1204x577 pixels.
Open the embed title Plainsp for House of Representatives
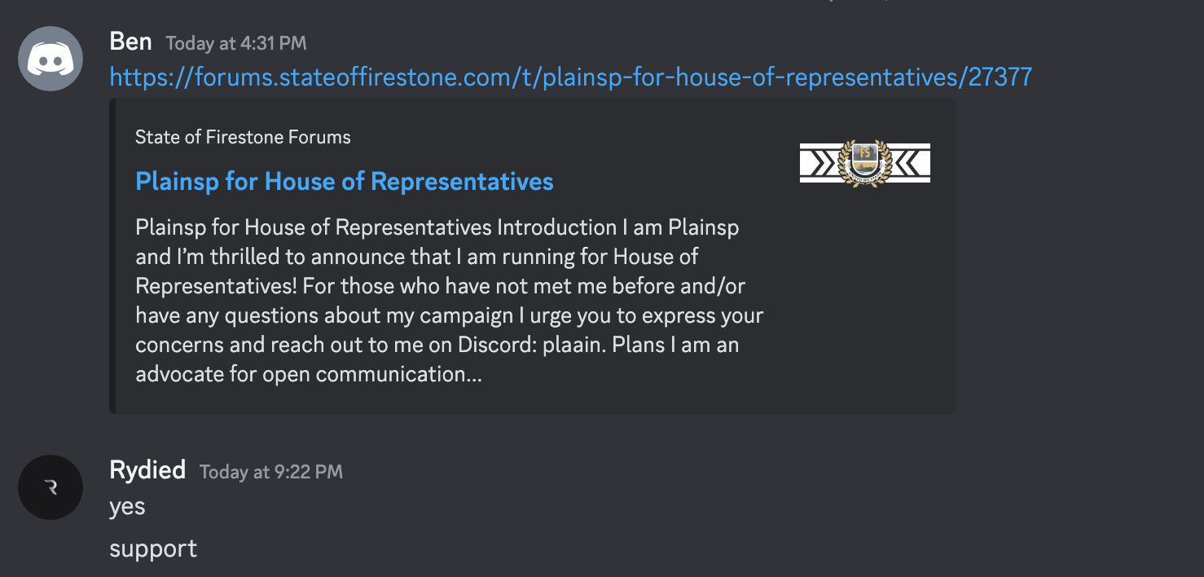[345, 181]
